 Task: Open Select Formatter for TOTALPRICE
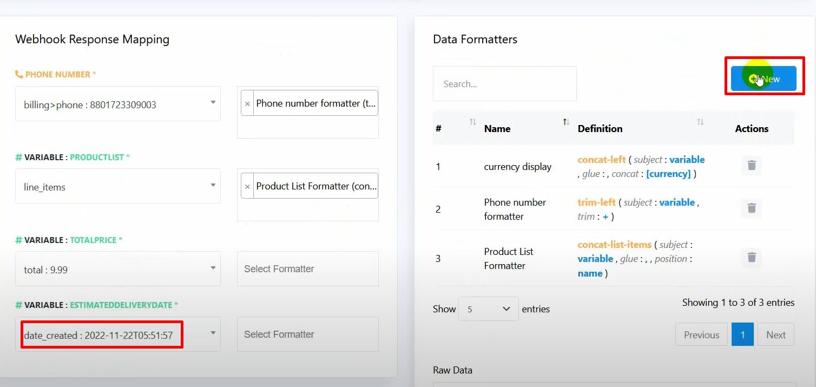click(x=307, y=269)
